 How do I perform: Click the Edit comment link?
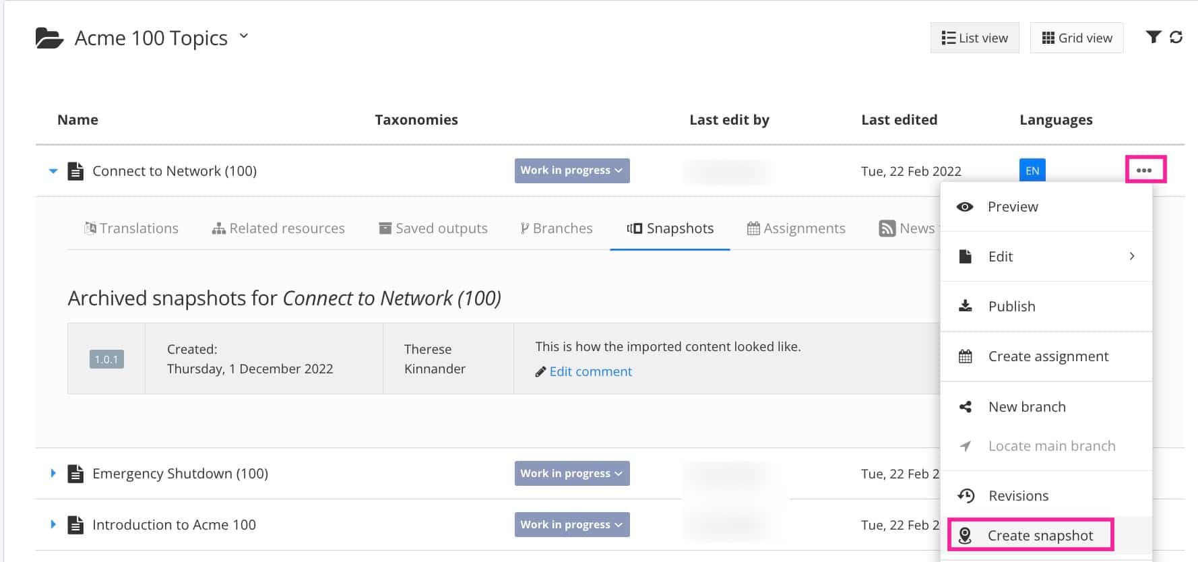click(590, 371)
